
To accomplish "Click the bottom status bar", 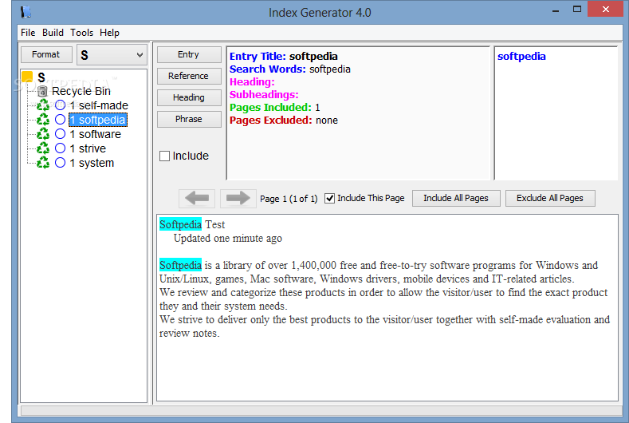I will pos(321,410).
